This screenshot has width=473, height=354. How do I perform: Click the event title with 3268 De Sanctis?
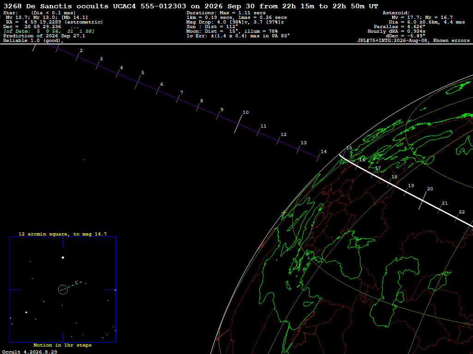click(x=191, y=6)
